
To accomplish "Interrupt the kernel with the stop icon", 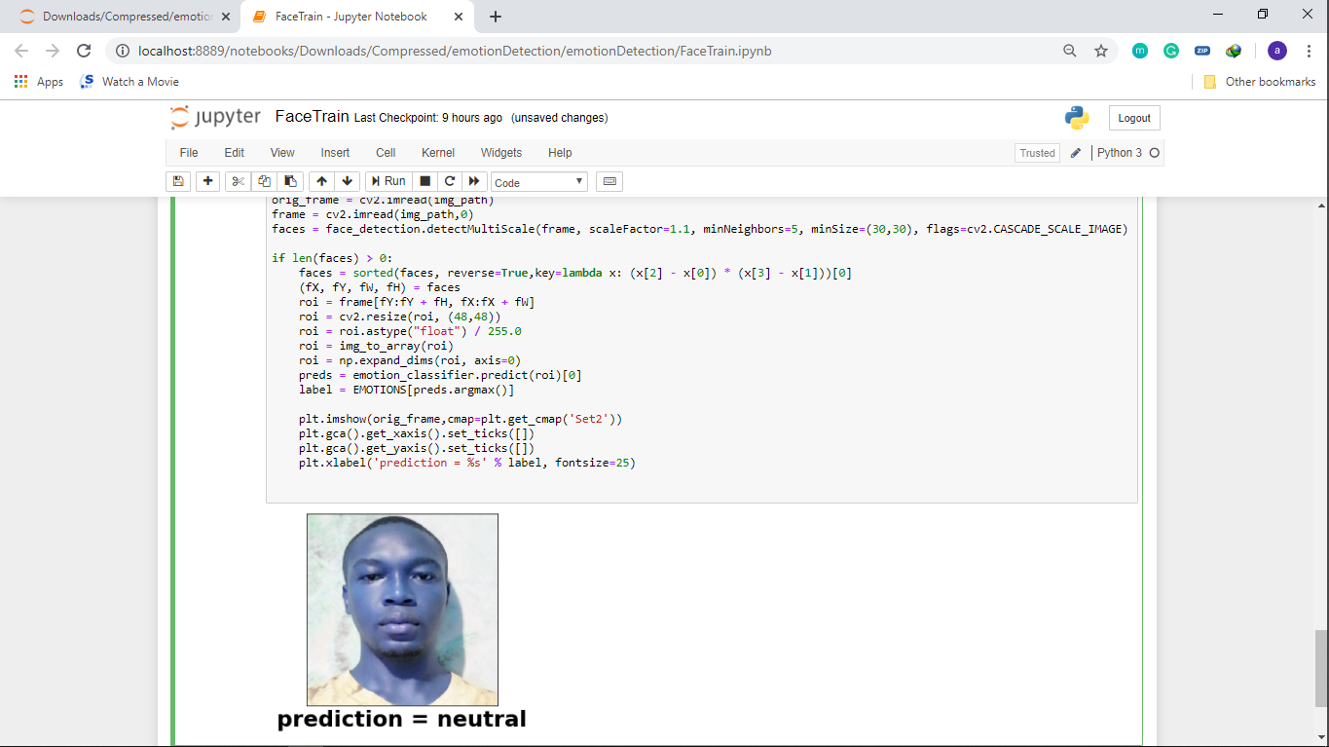I will 425,181.
